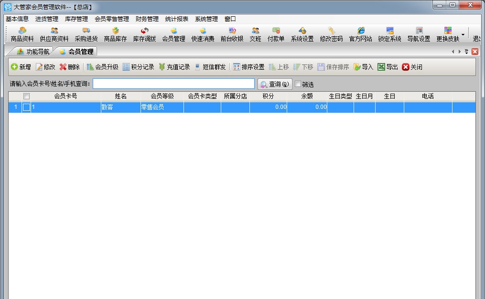This screenshot has width=485, height=299.
Task: Tick the checkbox on member row 1
Action: [x=26, y=107]
